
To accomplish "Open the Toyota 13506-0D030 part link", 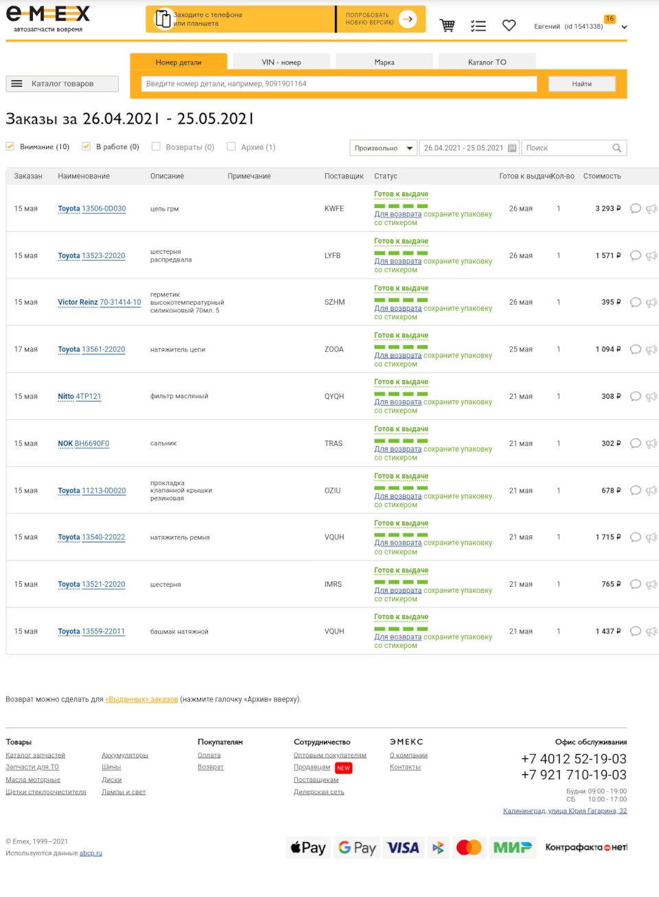I will click(92, 209).
